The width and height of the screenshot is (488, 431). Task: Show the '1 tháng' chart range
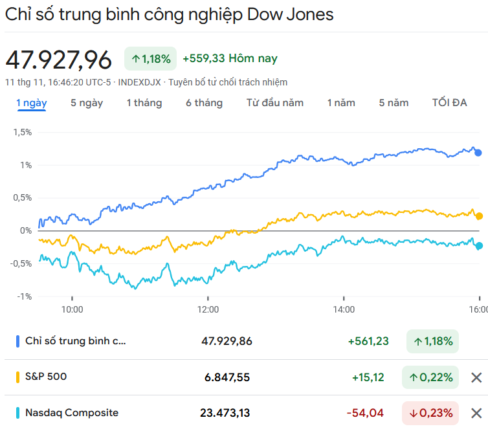coord(144,103)
